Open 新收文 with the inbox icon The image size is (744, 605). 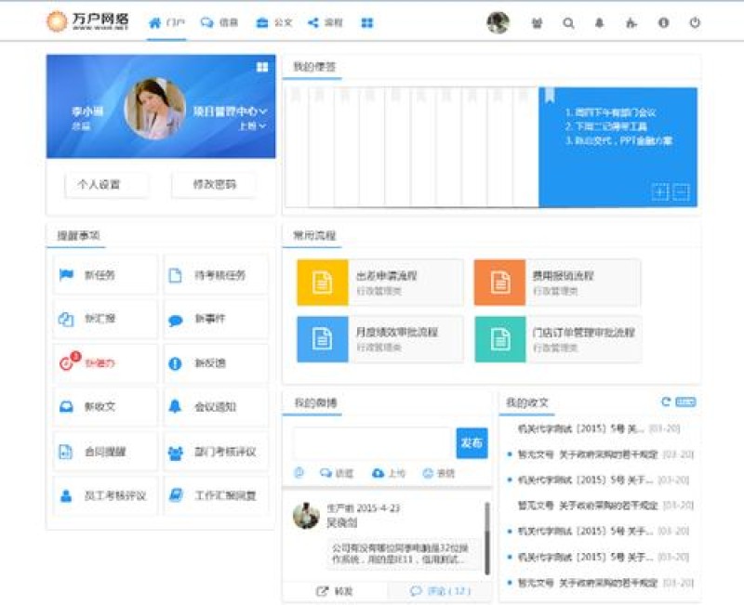[x=105, y=407]
